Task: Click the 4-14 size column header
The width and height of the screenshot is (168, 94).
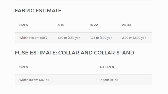Action: 61,25
